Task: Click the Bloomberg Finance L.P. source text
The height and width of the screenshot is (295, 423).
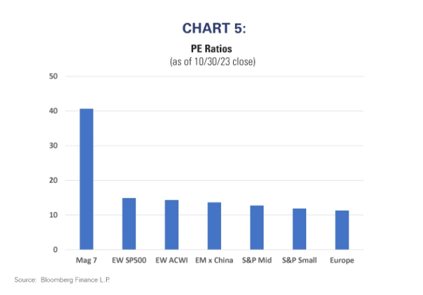Action: [67, 279]
